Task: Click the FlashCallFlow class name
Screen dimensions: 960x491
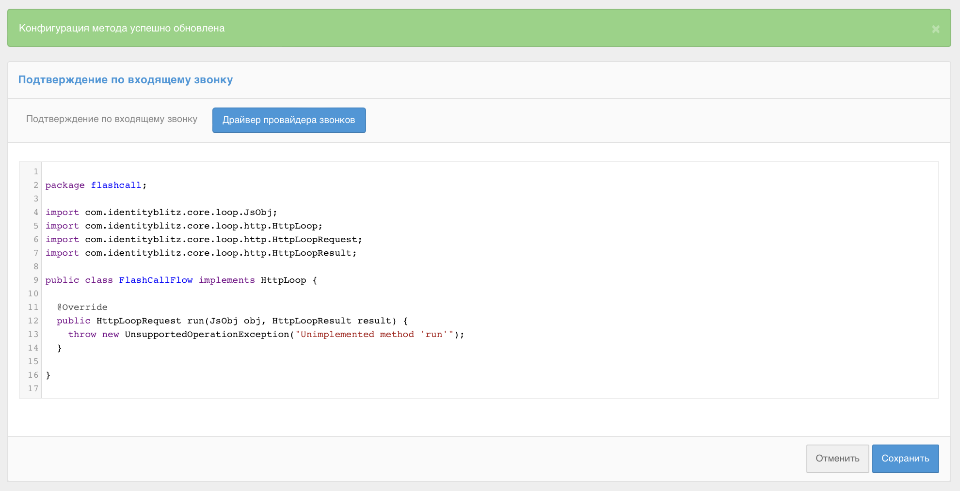Action: 156,280
